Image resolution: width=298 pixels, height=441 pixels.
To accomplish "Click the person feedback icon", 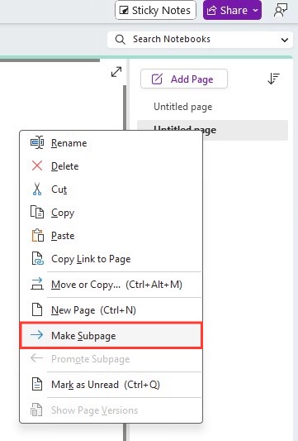I will coord(280,11).
